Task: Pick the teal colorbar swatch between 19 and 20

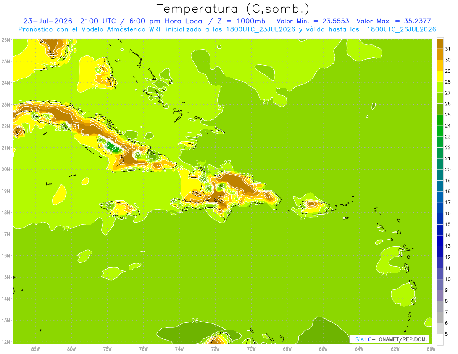Action: (440, 175)
